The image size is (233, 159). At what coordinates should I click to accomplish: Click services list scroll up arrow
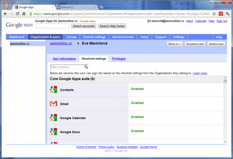pyautogui.click(x=225, y=77)
